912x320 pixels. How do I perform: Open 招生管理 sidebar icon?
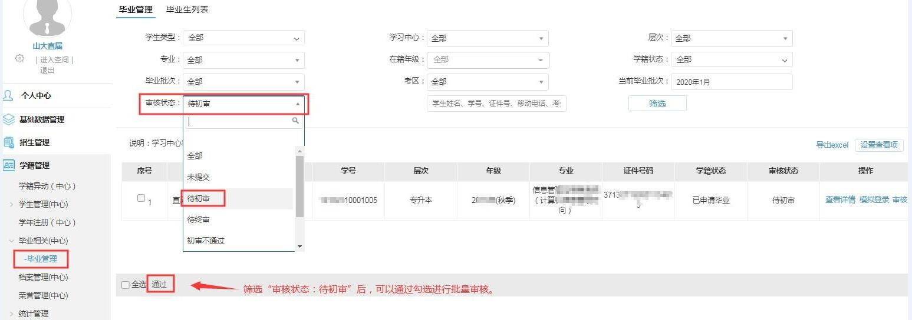(x=8, y=142)
